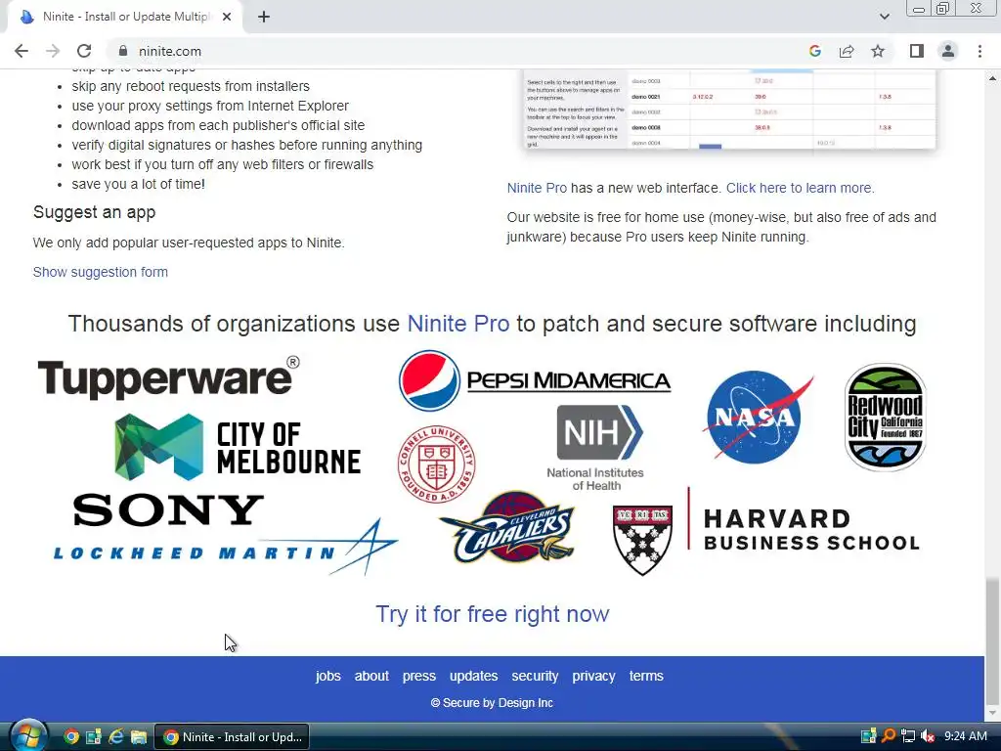This screenshot has width=1001, height=751.
Task: Open the Chrome profile avatar
Action: tap(948, 51)
